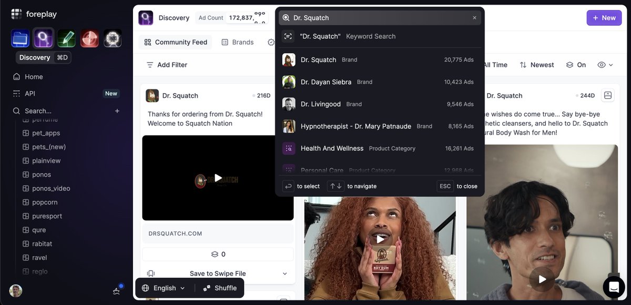
Task: Toggle the ad grouping On control
Action: [x=576, y=65]
